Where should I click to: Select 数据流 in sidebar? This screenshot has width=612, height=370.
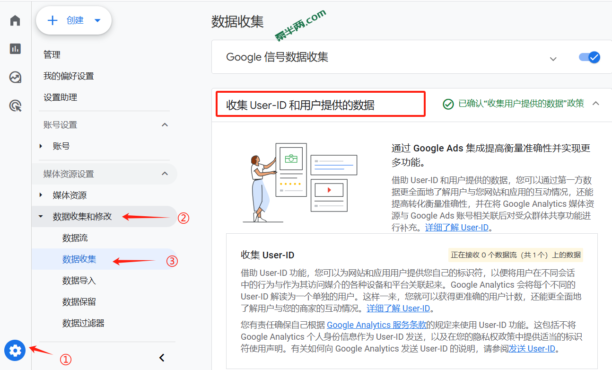pyautogui.click(x=75, y=238)
